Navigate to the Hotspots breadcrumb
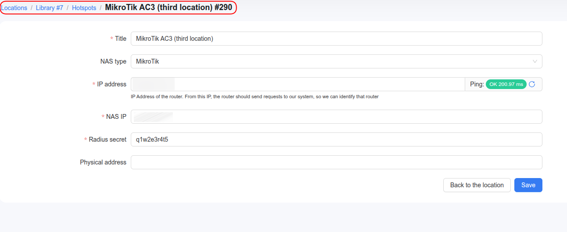This screenshot has height=232, width=567. pos(84,8)
